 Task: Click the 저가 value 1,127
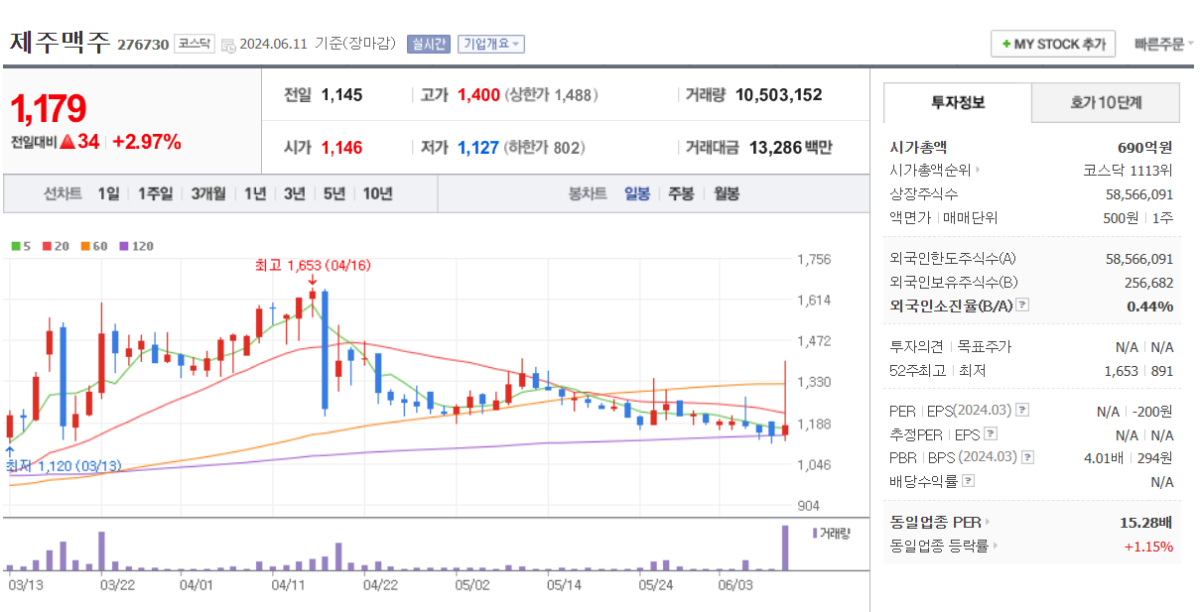click(x=478, y=148)
